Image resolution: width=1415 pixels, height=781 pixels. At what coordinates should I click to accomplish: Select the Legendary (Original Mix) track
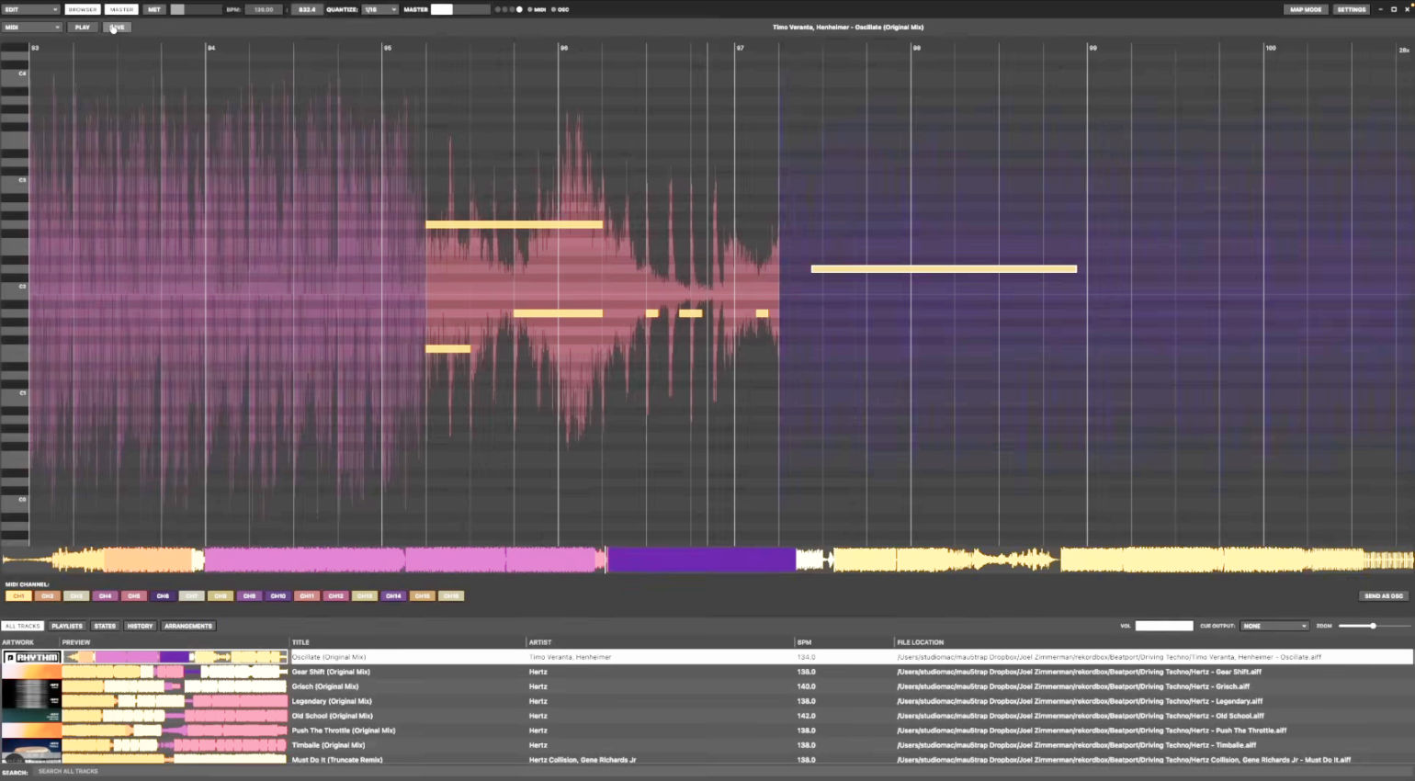[332, 701]
